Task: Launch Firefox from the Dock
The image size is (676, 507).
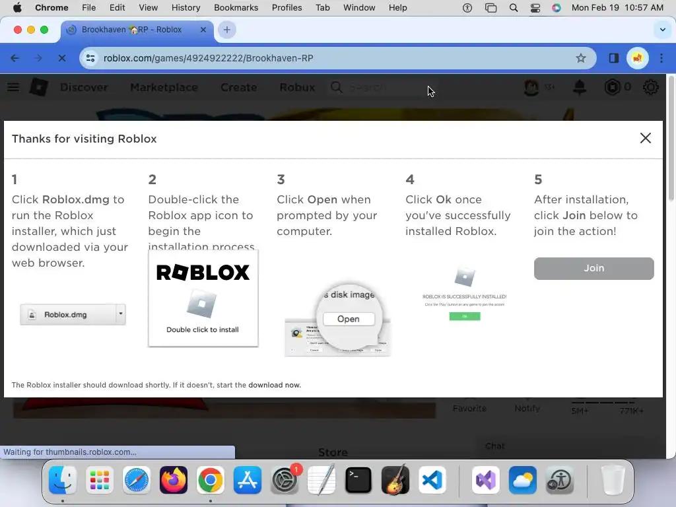Action: tap(174, 480)
